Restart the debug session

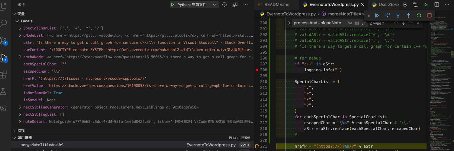419,15
